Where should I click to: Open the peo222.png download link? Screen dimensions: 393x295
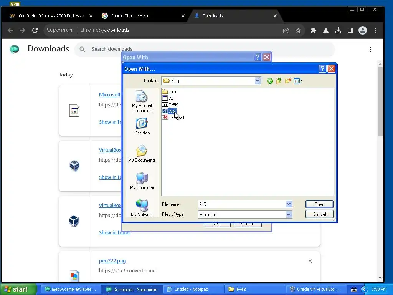[x=112, y=261]
